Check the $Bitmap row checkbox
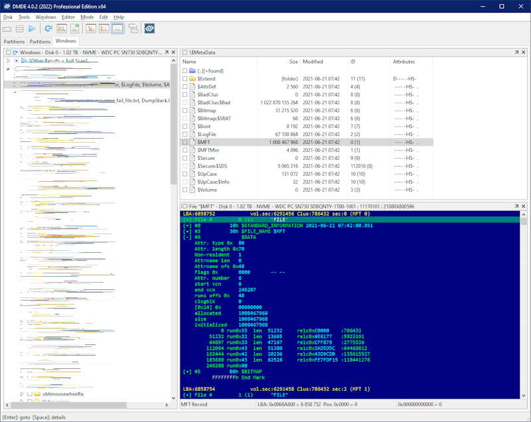The height and width of the screenshot is (422, 531). coord(185,110)
